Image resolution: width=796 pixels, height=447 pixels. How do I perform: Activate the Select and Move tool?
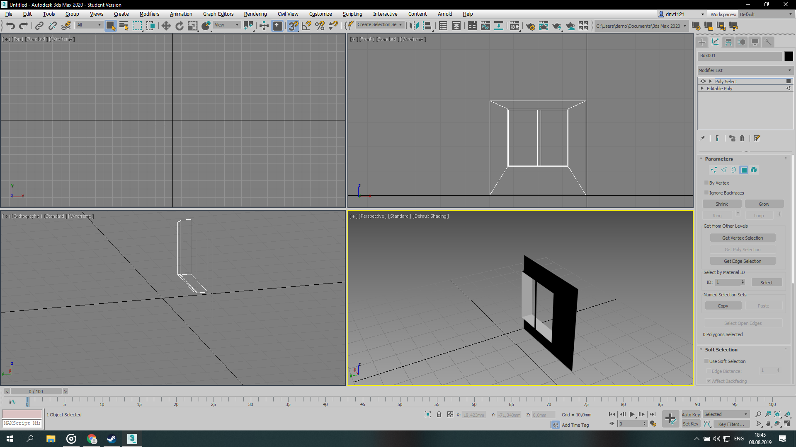[x=166, y=26]
